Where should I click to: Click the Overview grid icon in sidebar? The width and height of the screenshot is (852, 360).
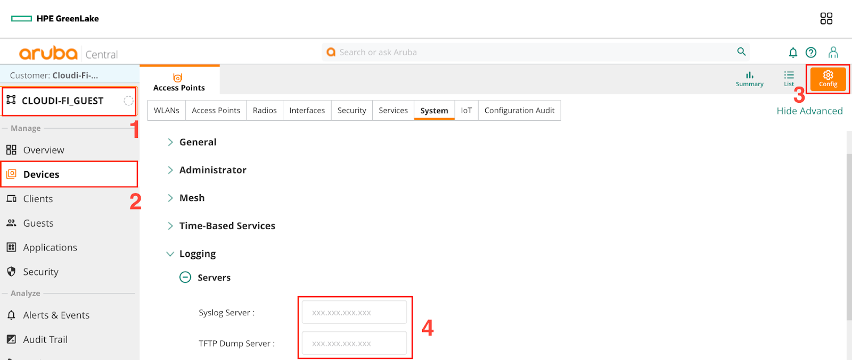[x=11, y=150]
